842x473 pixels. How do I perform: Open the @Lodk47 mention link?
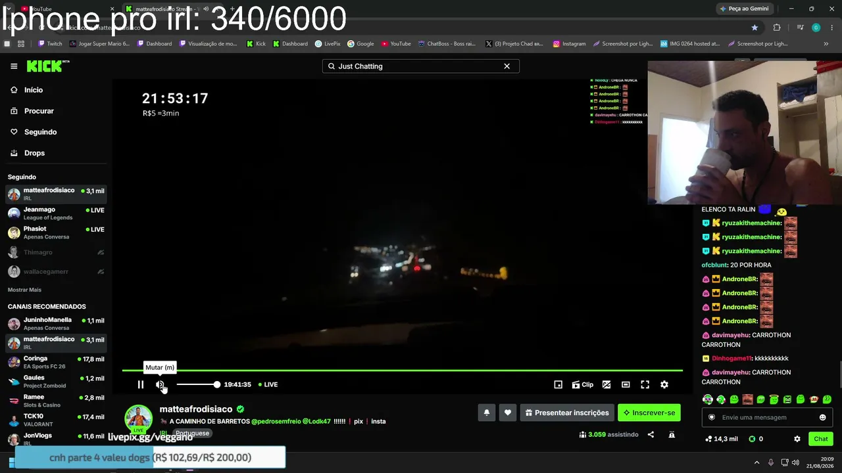point(317,421)
